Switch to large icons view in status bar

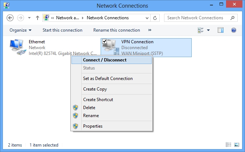point(237,145)
